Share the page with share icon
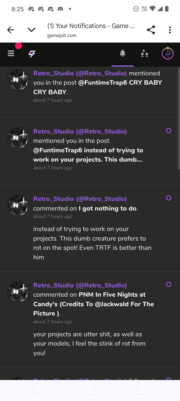Screen dimensions: 180x401 point(151,30)
